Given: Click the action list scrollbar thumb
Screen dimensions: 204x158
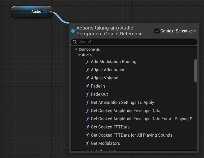Looking at the screenshot, I should (196, 70).
